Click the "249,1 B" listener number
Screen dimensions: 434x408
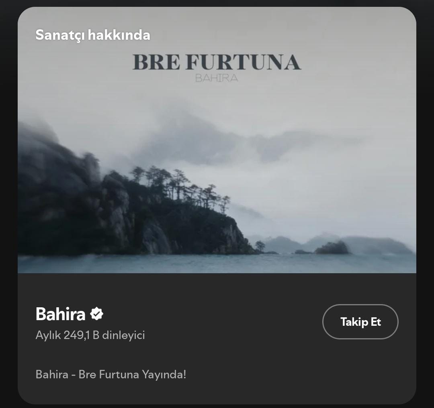81,335
